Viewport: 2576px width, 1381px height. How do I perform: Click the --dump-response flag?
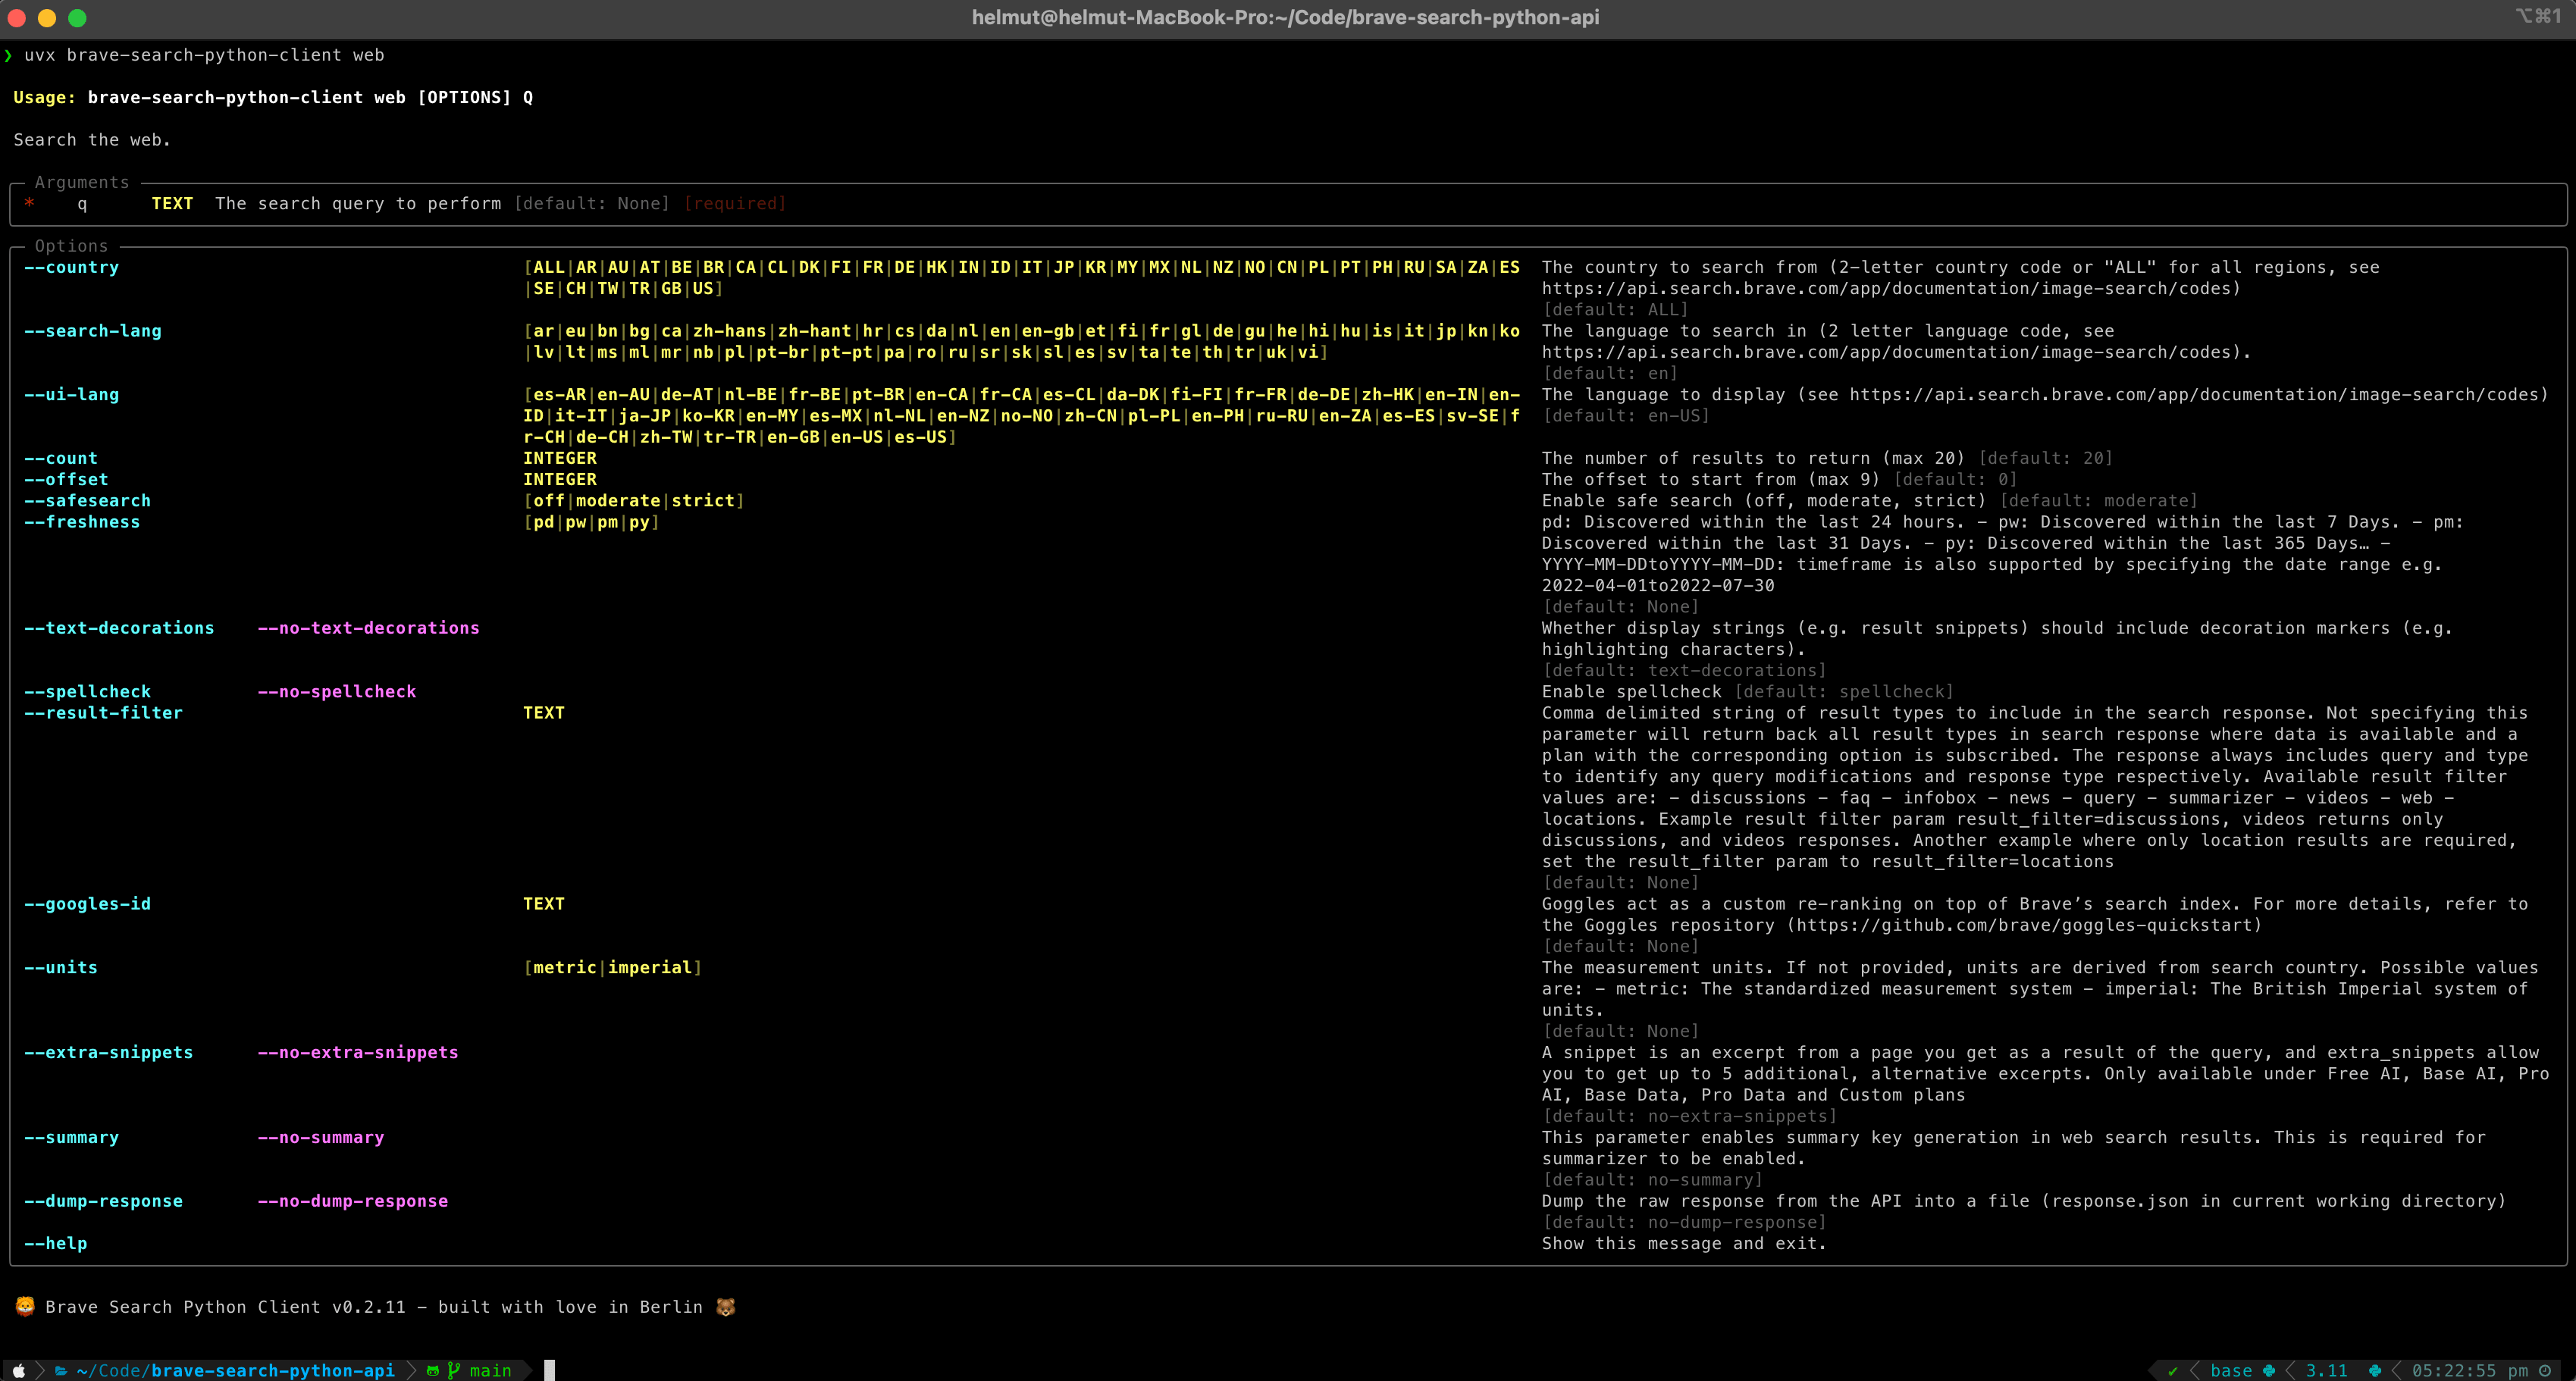[x=104, y=1201]
